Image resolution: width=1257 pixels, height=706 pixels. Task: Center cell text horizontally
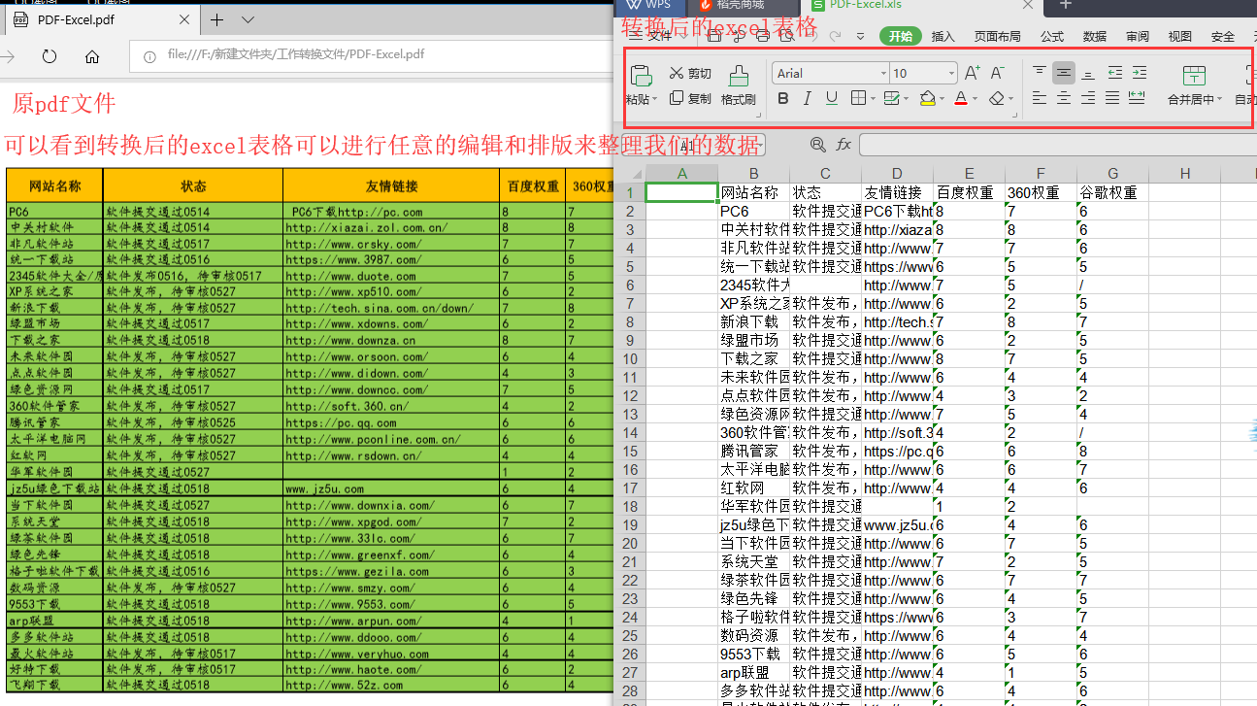pos(1064,98)
